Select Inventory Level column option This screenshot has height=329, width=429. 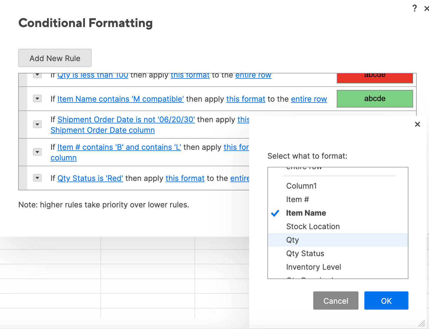click(314, 267)
